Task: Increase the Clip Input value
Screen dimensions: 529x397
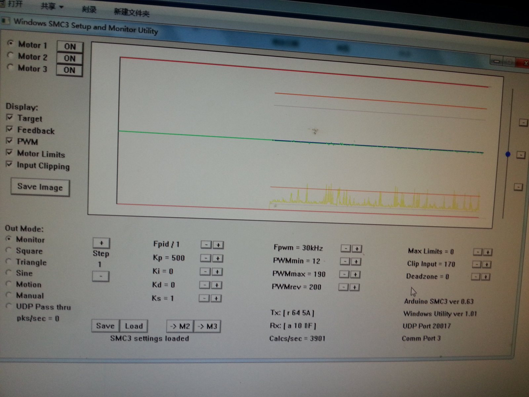Action: pos(486,265)
